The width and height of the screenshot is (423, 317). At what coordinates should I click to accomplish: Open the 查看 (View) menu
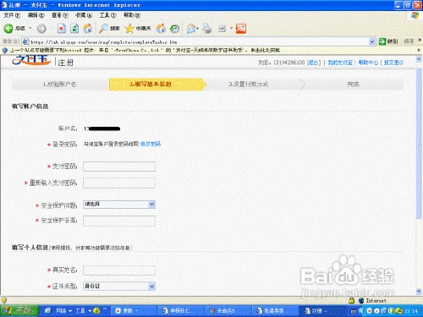tap(60, 15)
